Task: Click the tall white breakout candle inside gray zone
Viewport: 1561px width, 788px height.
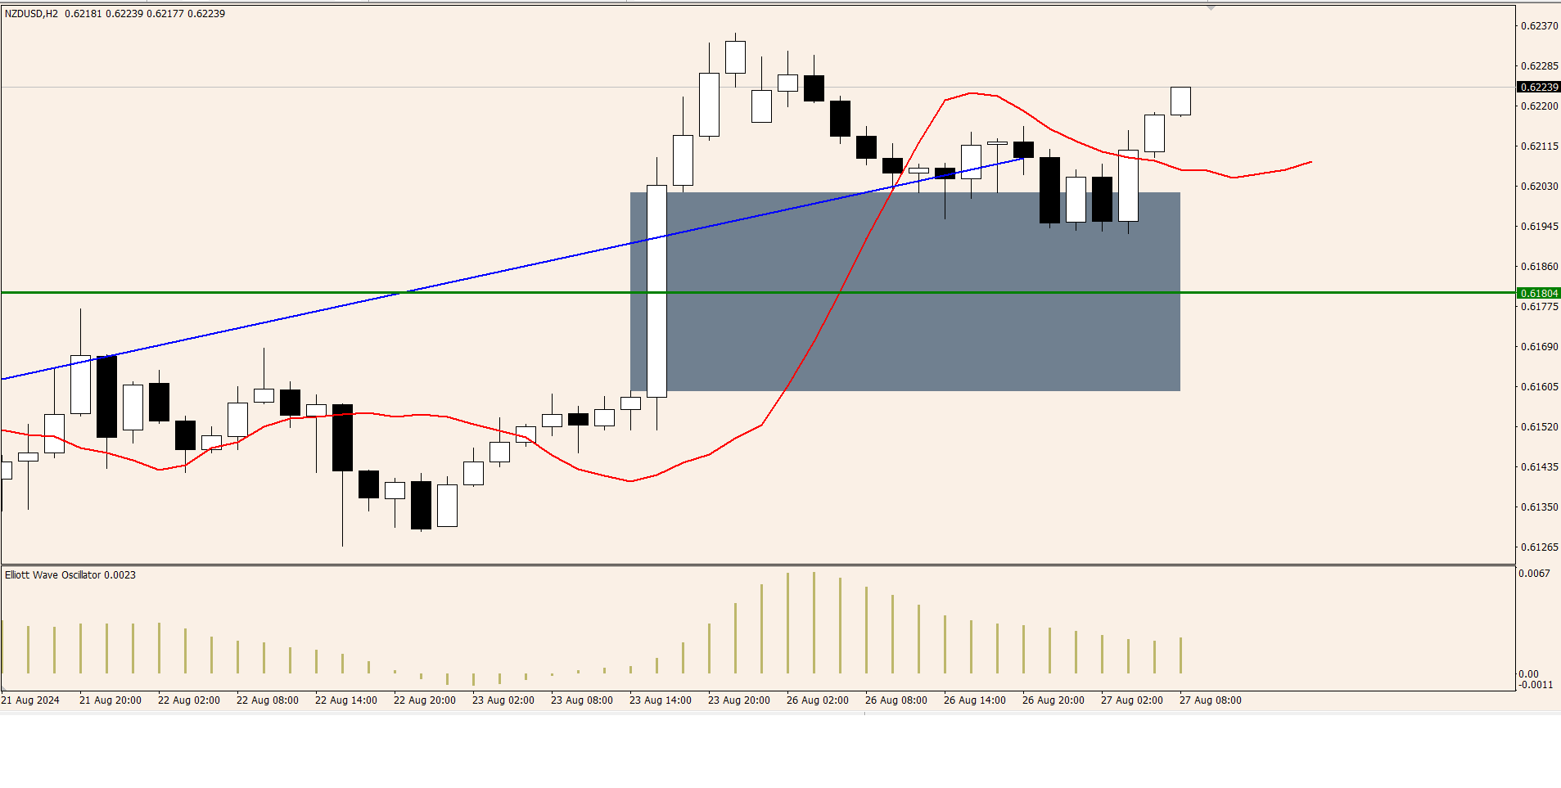Action: tap(656, 291)
